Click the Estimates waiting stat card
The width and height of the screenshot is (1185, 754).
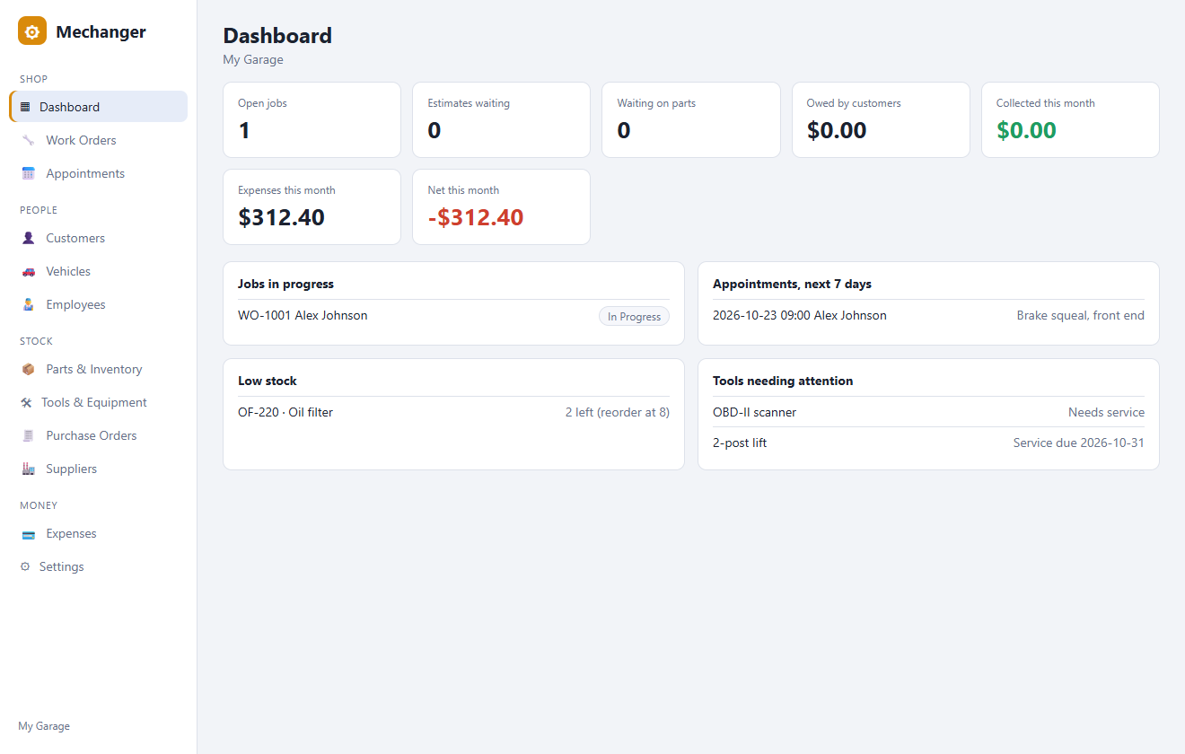pos(501,120)
